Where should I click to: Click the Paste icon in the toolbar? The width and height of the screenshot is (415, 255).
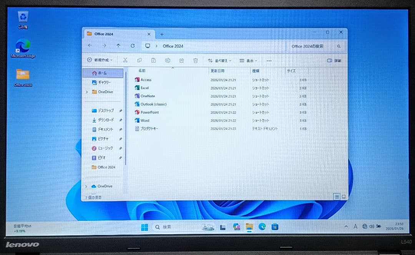click(154, 60)
